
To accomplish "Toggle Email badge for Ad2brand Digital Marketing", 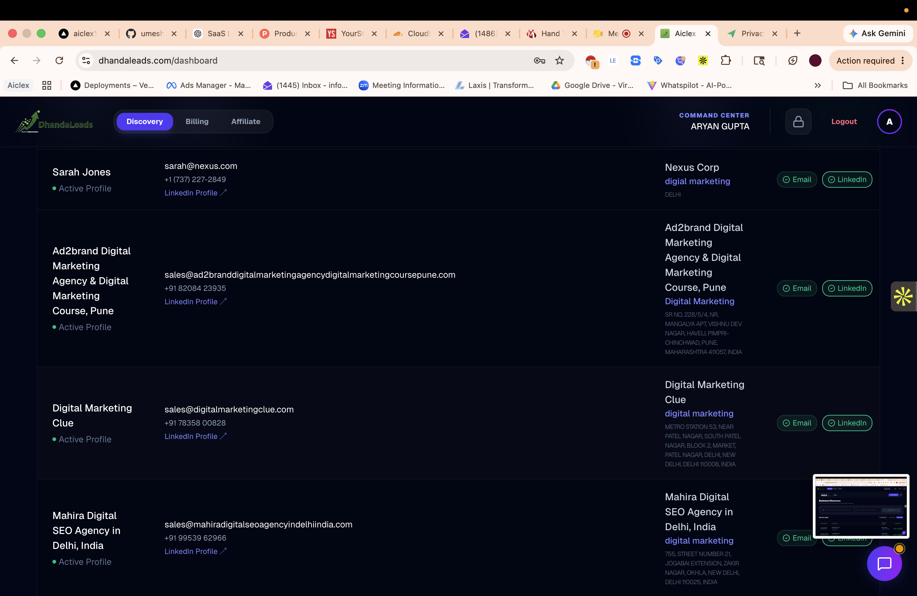I will [797, 288].
